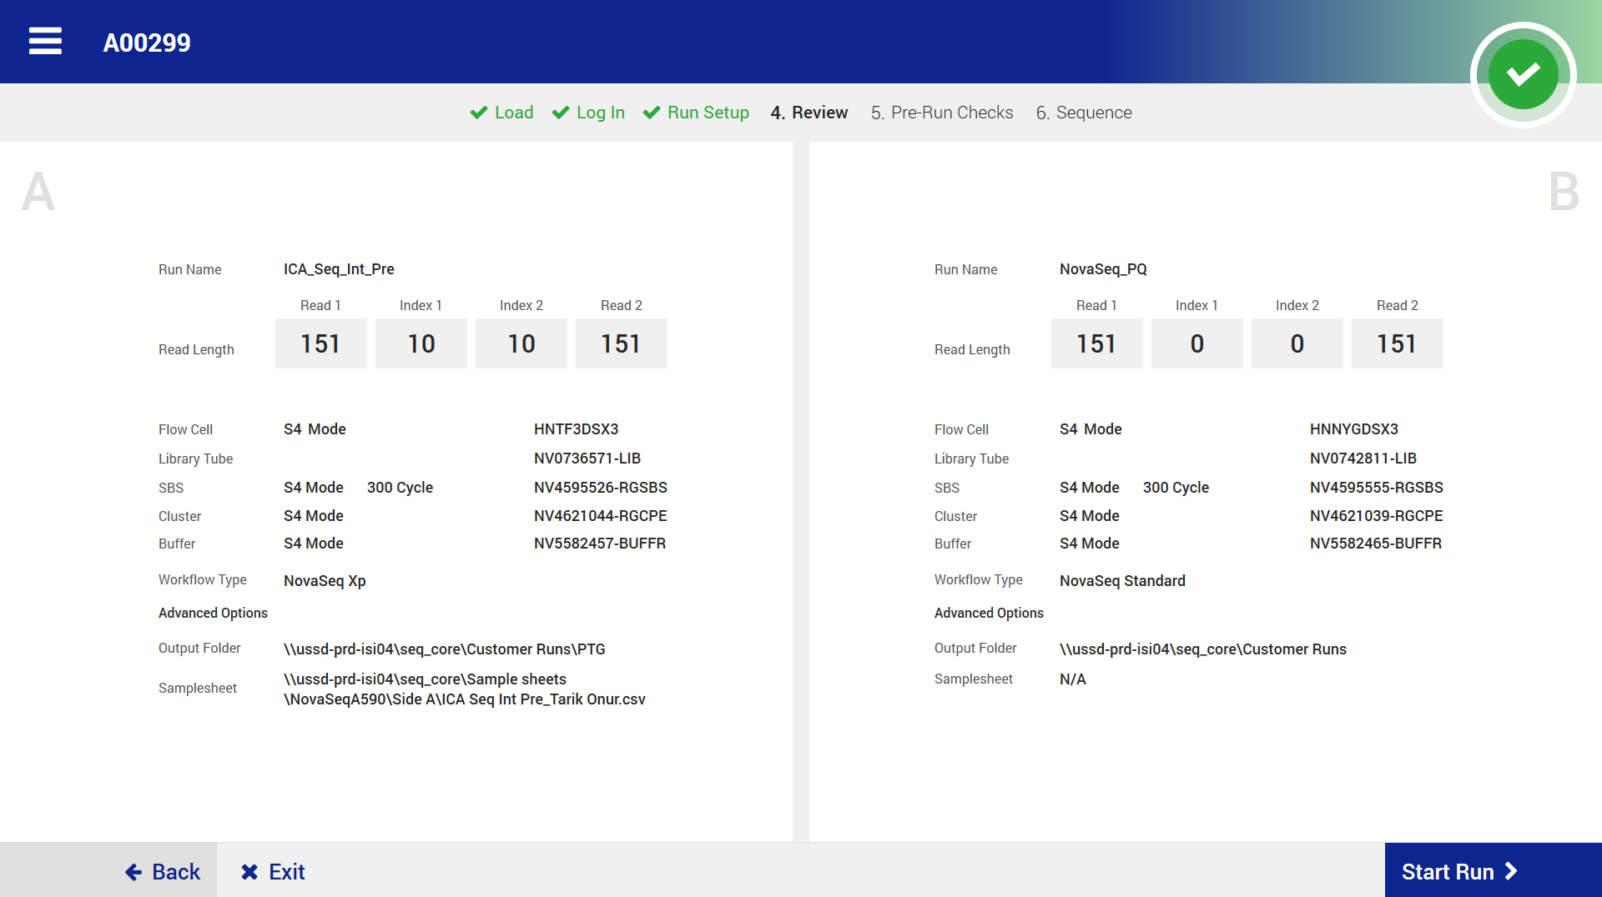Go to the Run Setup step
This screenshot has width=1602, height=897.
coord(696,113)
